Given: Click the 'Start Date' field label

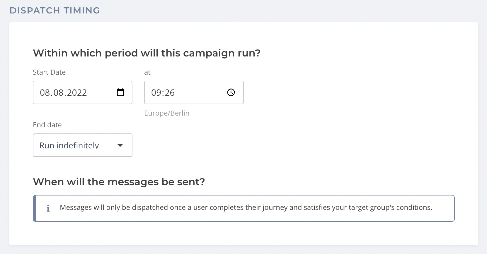Looking at the screenshot, I should coord(49,72).
